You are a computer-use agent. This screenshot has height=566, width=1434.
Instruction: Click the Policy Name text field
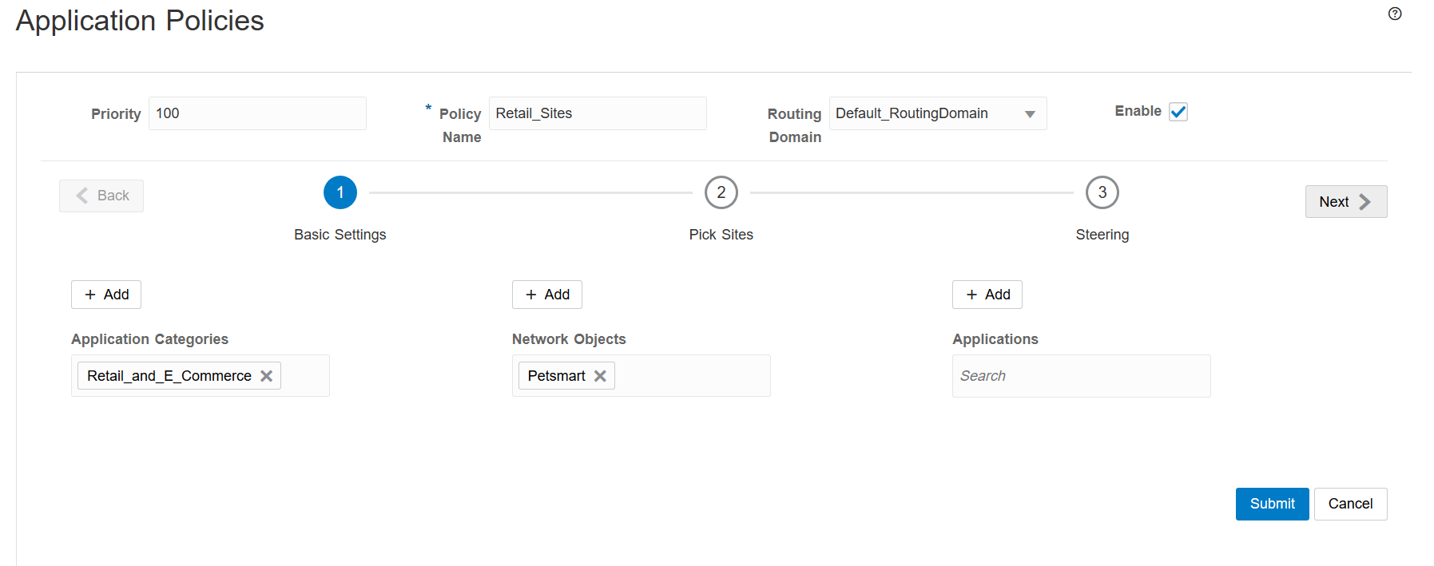(x=598, y=113)
